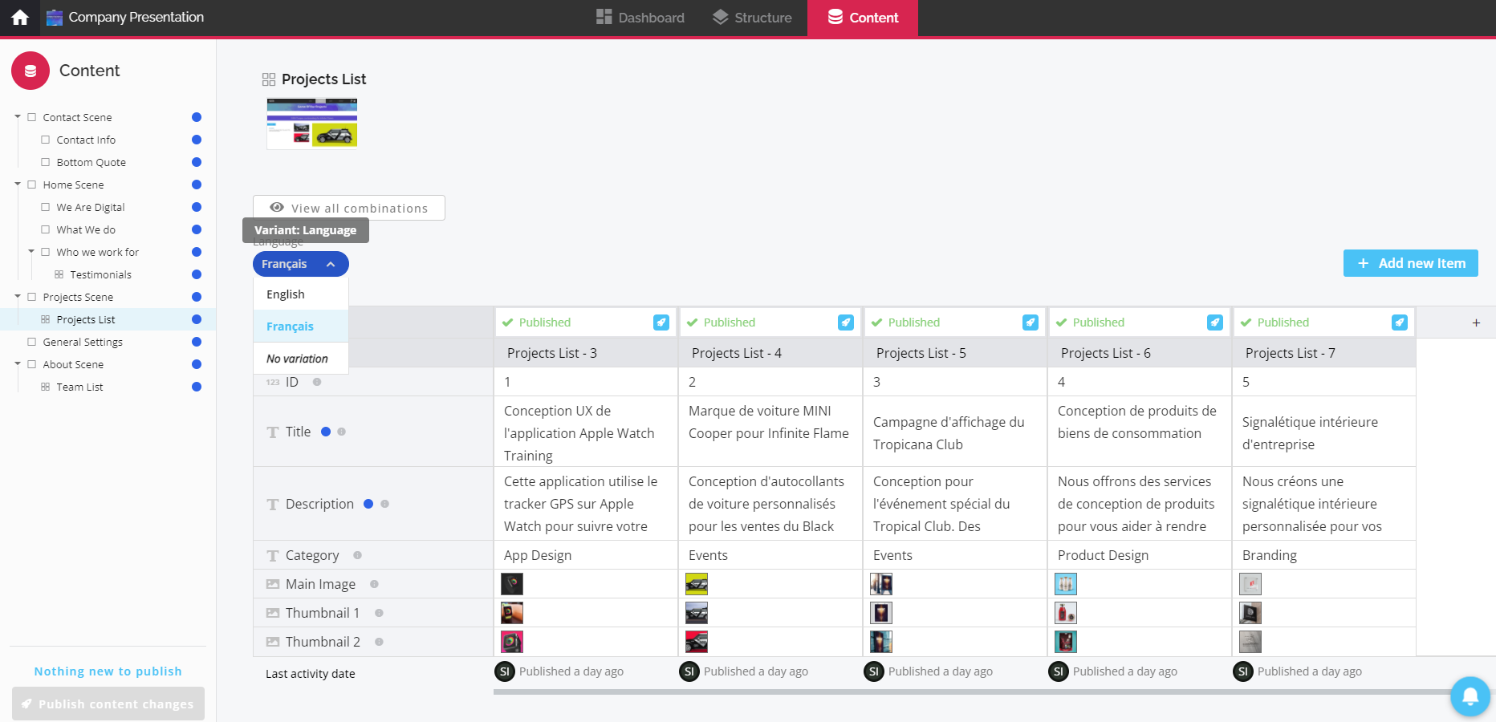This screenshot has height=722, width=1496.
Task: Click the Team List grid icon in tree
Action: pyautogui.click(x=45, y=387)
